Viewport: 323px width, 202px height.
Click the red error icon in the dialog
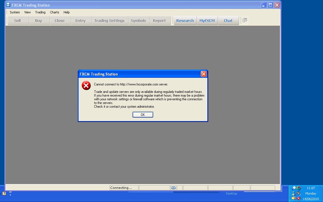point(86,85)
